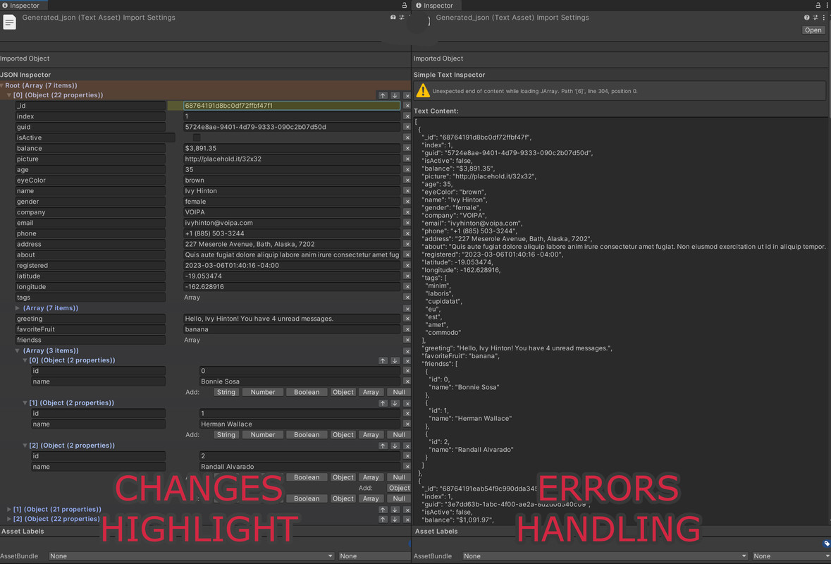
Task: Remove the eyeColor property row
Action: click(407, 180)
